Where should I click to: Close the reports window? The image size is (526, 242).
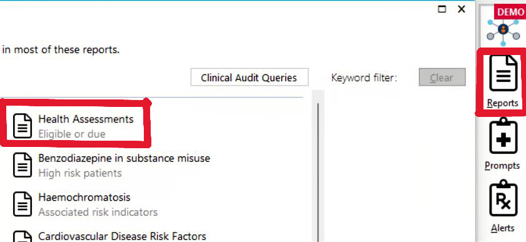pyautogui.click(x=462, y=9)
